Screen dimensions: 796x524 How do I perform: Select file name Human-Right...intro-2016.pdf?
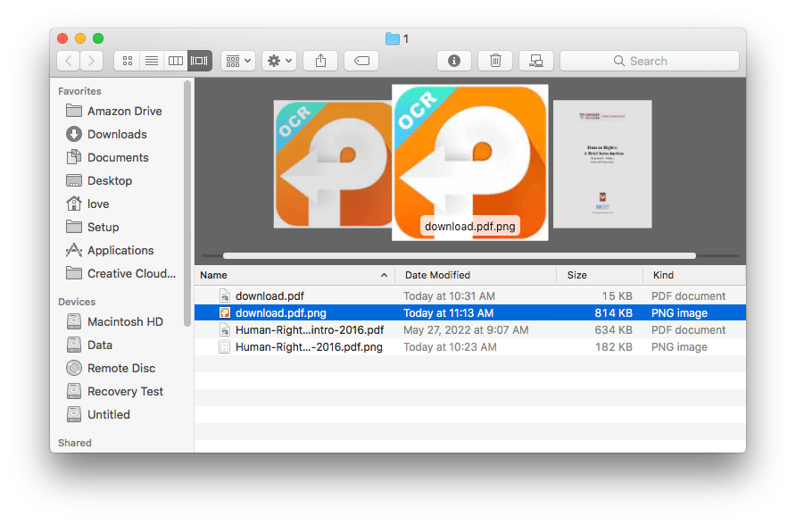pyautogui.click(x=310, y=330)
